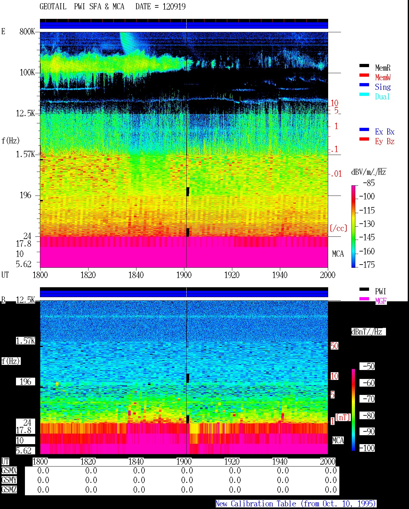
Task: Click the 1.57K label on B panel
Action: (x=26, y=341)
